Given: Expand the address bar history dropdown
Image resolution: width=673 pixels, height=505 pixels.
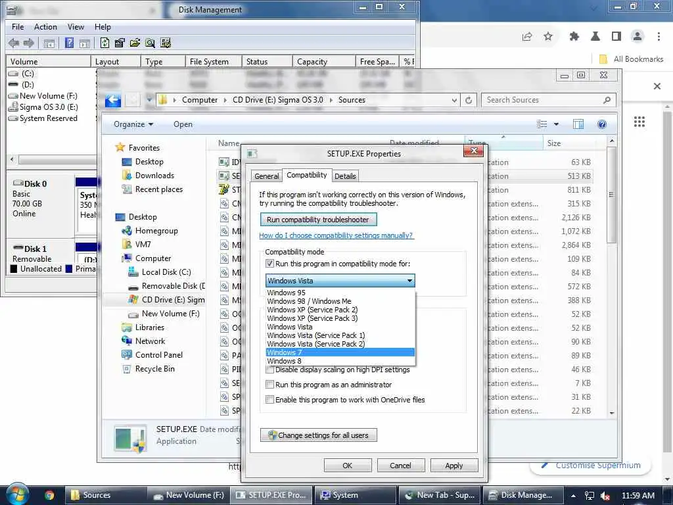Looking at the screenshot, I should (454, 101).
